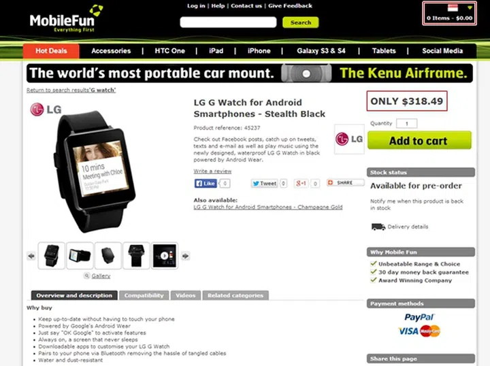The width and height of the screenshot is (490, 366).
Task: Click the LG brand logo beside description
Action: click(x=349, y=139)
